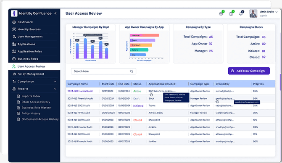Click Add New Campaign button

pos(249,71)
